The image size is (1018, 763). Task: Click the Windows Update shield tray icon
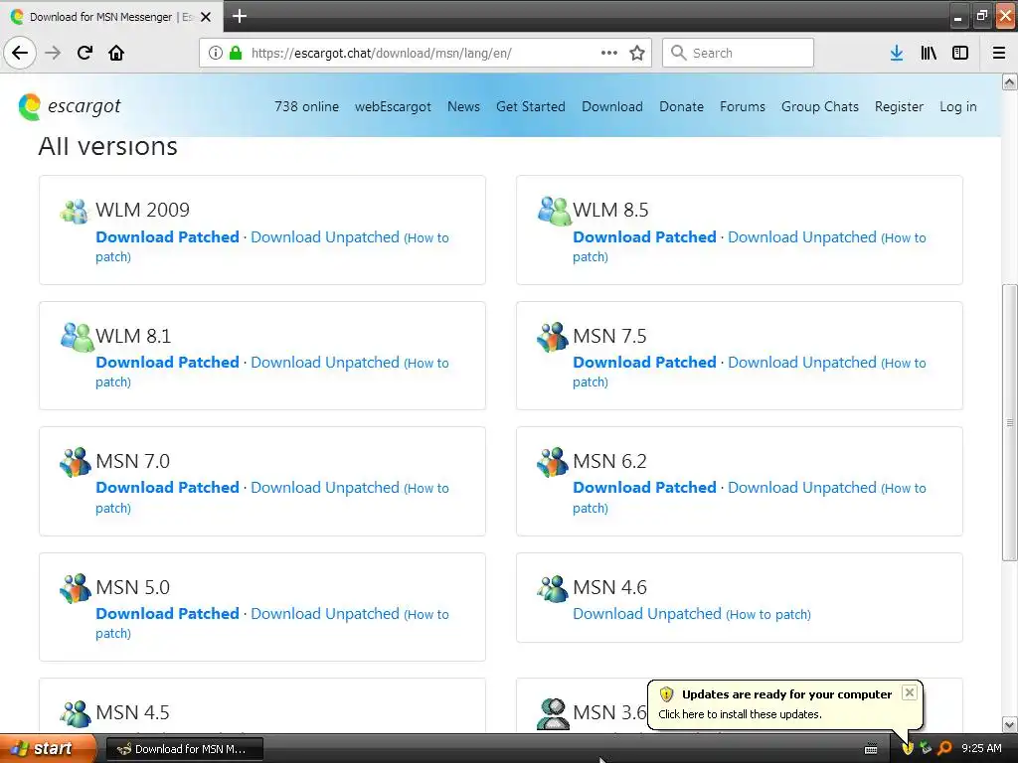[x=908, y=748]
